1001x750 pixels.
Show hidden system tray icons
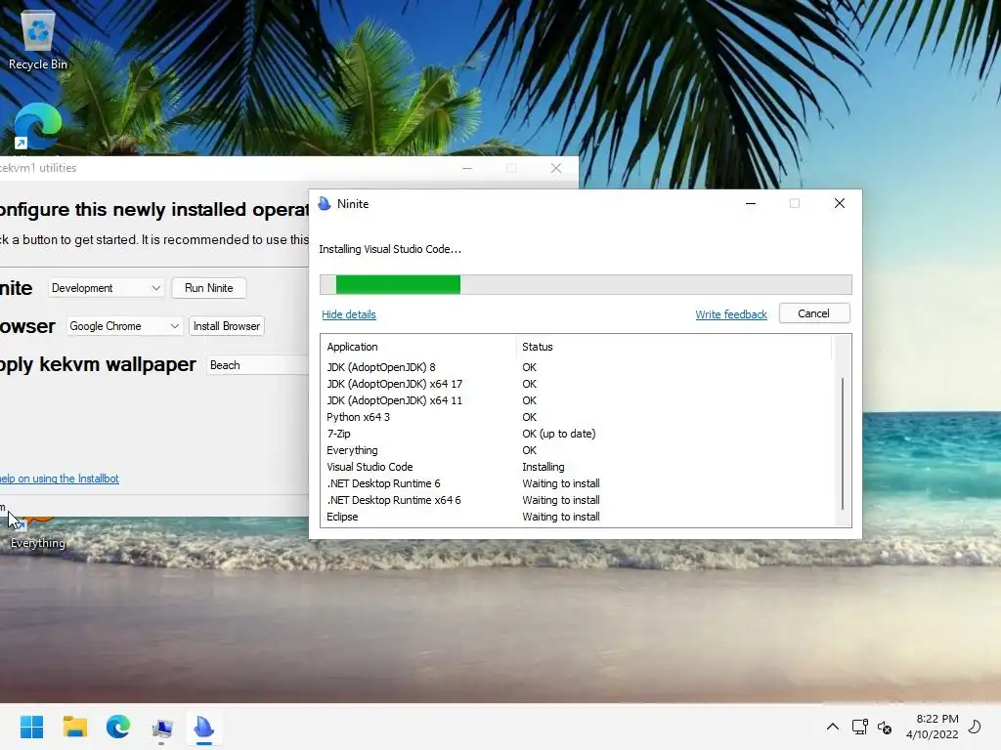(x=833, y=727)
